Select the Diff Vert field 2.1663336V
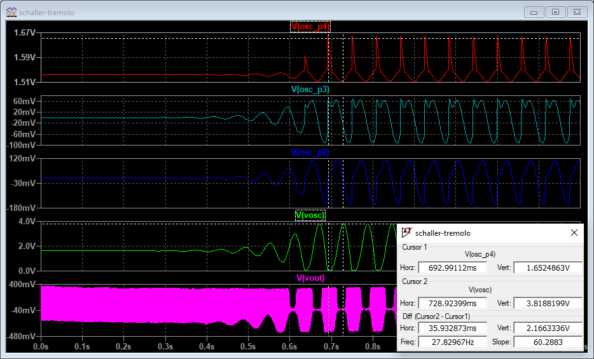 click(x=547, y=328)
